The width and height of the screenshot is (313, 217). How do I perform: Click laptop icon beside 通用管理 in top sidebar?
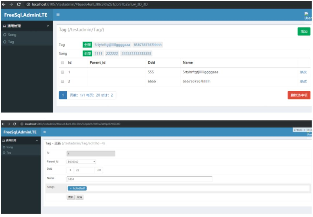tap(4, 26)
